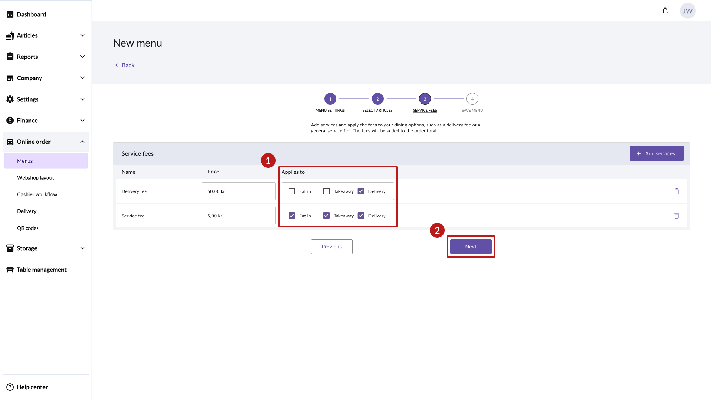Viewport: 711px width, 400px height.
Task: Expand the Storage sidebar section
Action: coord(82,248)
